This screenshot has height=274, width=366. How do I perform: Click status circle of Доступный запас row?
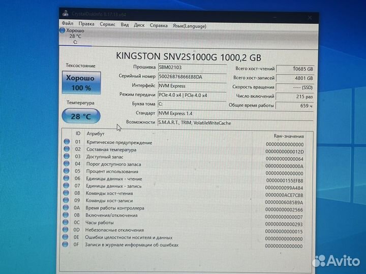coord(67,156)
